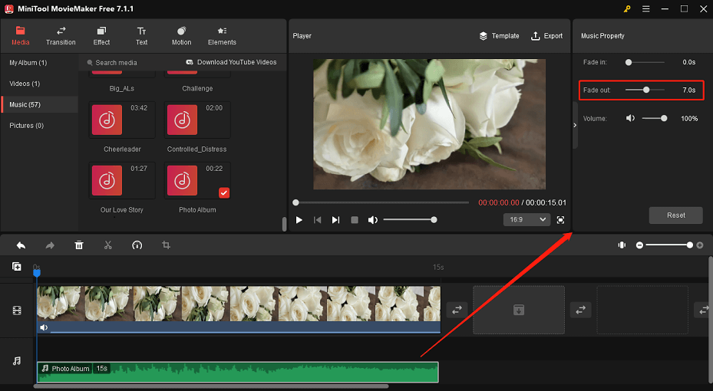Mute the player volume icon
This screenshot has width=713, height=391.
[x=373, y=220]
